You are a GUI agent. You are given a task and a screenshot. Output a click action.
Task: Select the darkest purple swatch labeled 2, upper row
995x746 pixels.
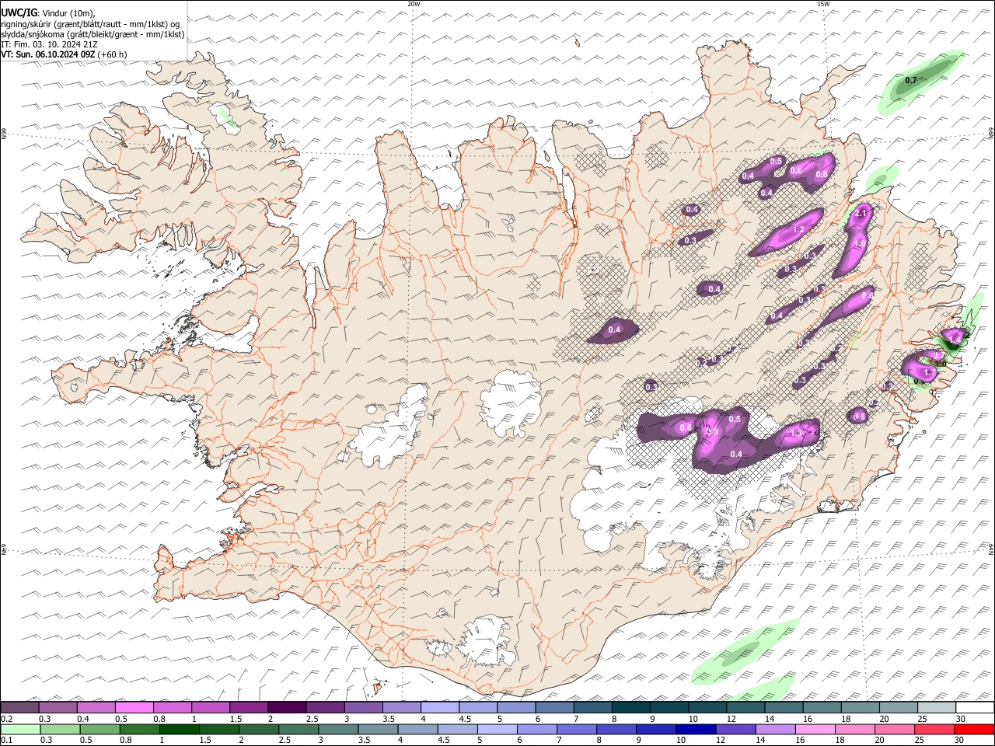pos(287,707)
